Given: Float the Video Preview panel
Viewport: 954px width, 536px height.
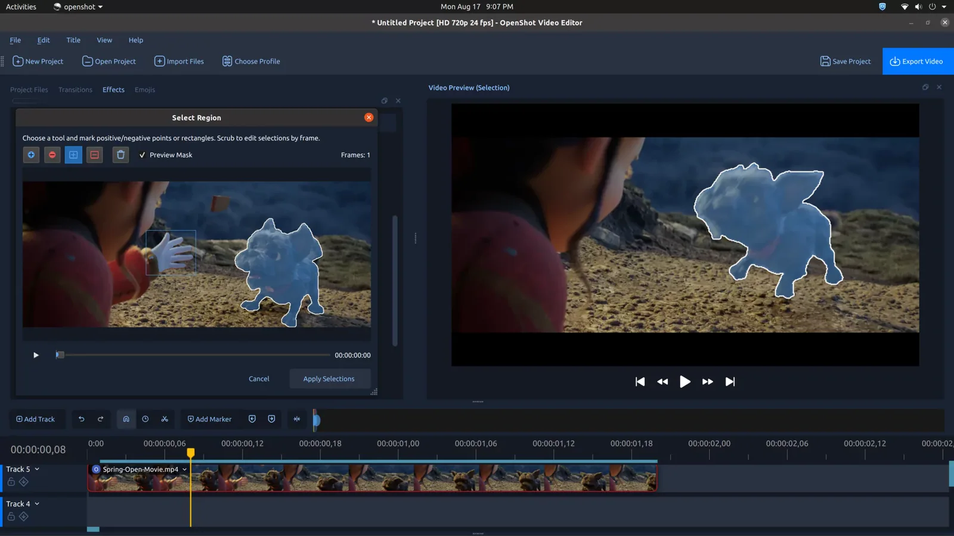Looking at the screenshot, I should (x=925, y=87).
